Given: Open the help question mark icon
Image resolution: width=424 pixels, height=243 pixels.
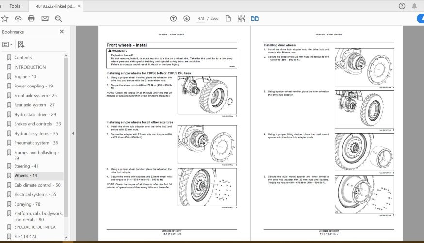Looking at the screenshot, I should pyautogui.click(x=402, y=6).
